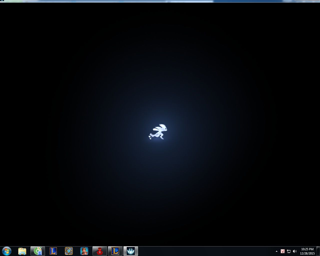Screen dimensions: 320x256
Task: Launch Hearthstone from the taskbar
Action: 69,251
